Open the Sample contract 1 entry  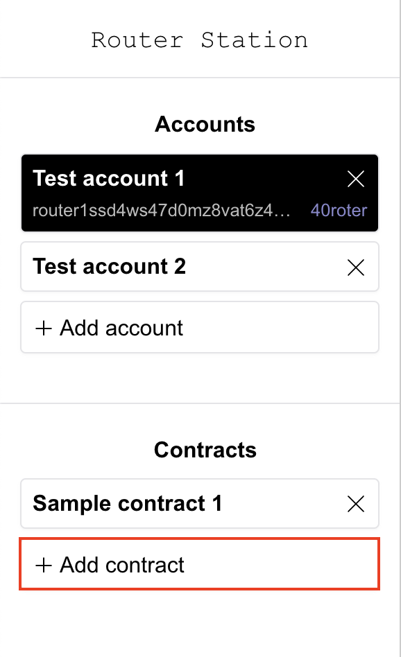200,503
